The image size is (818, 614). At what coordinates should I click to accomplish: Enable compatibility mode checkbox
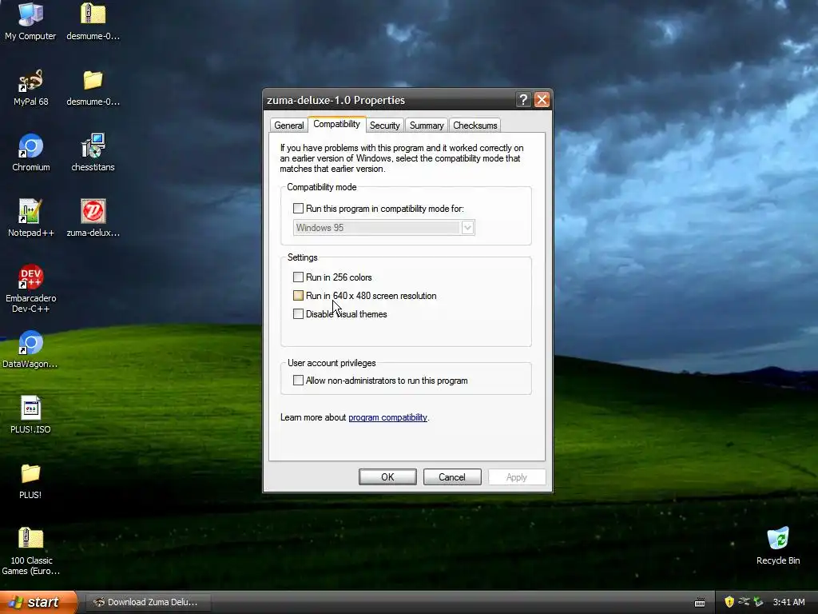click(x=298, y=209)
